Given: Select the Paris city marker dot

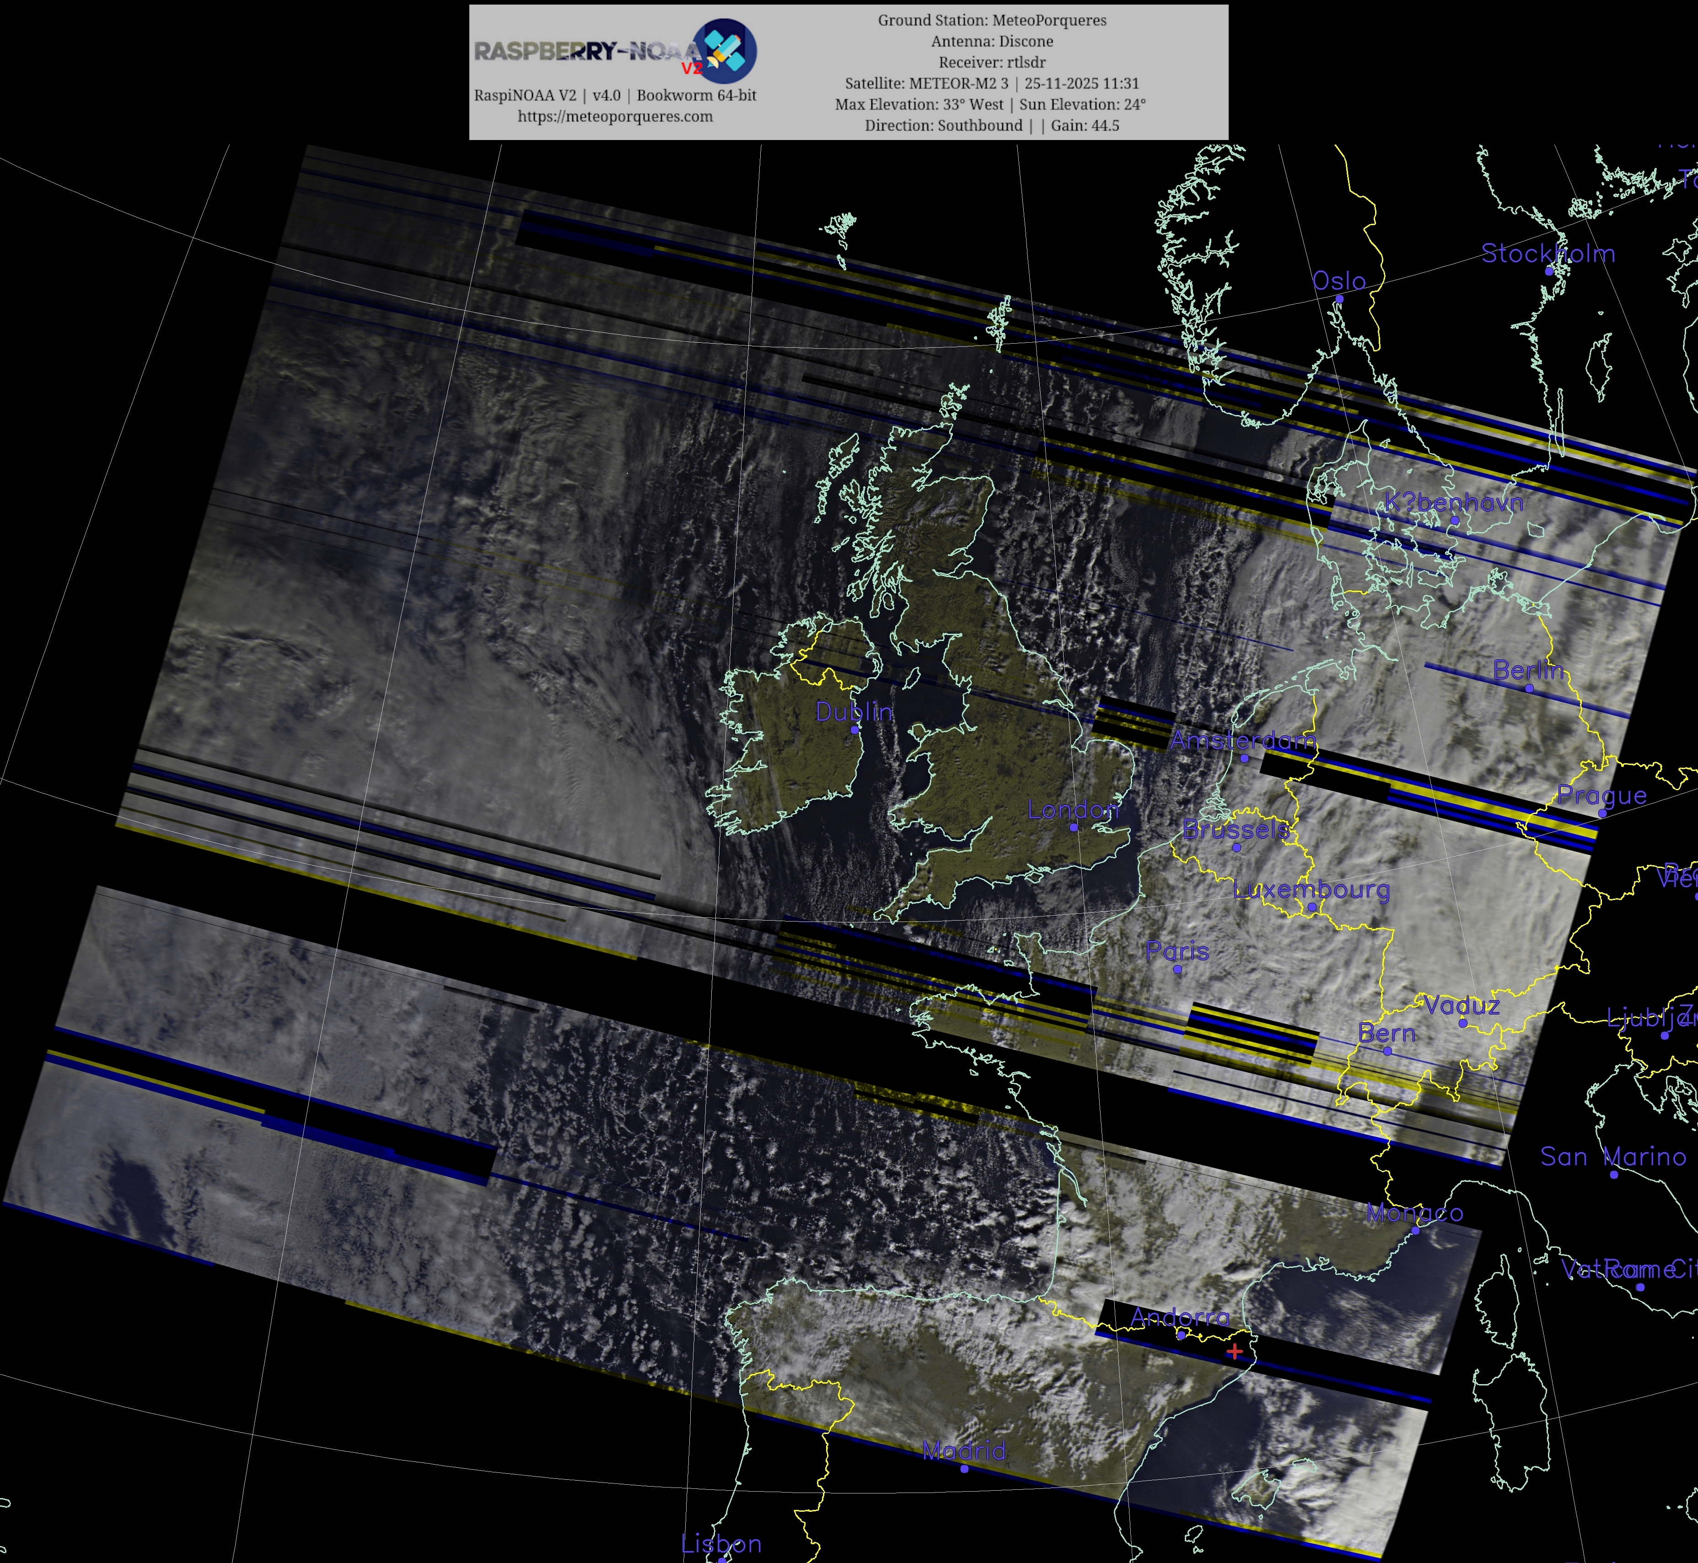Looking at the screenshot, I should point(1177,969).
